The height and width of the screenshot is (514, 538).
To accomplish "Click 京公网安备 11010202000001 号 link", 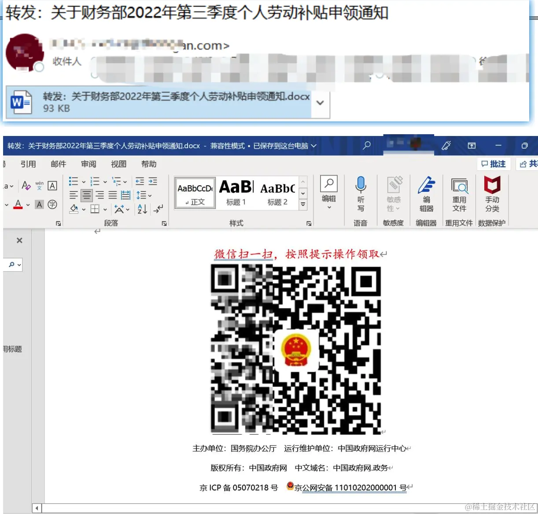I will (350, 487).
